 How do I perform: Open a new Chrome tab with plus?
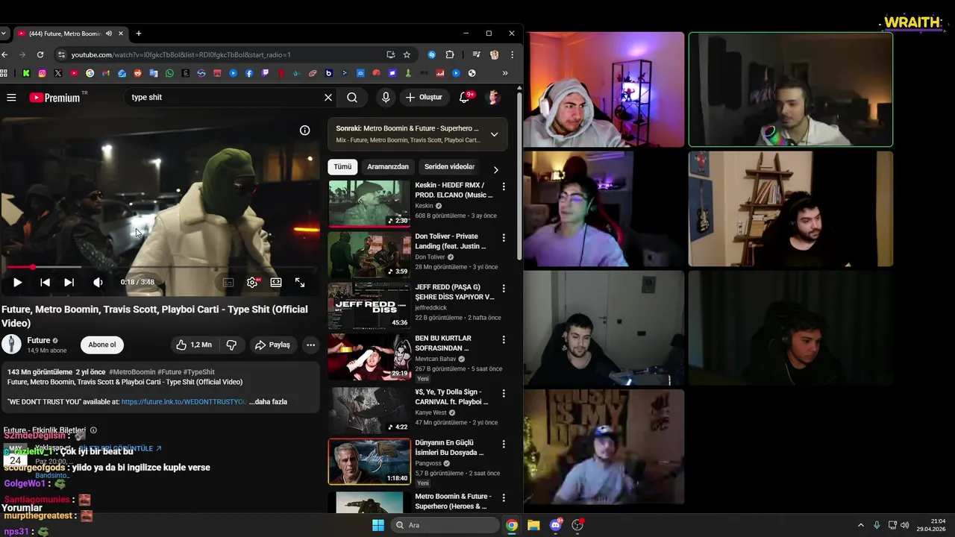(x=138, y=34)
